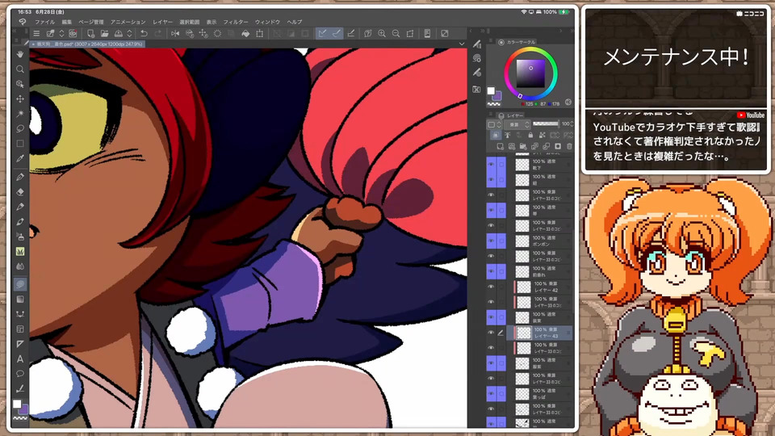Expand the canvas tab overflow chevron
This screenshot has width=775, height=436.
[x=462, y=44]
